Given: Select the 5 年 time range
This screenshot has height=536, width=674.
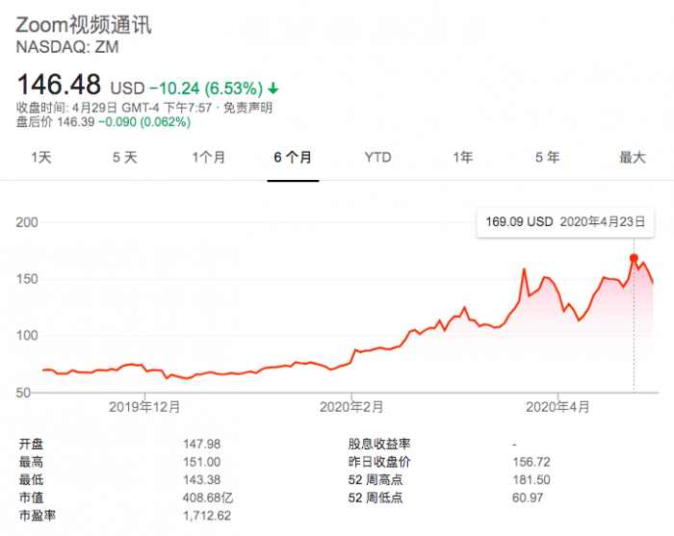Looking at the screenshot, I should click(547, 158).
